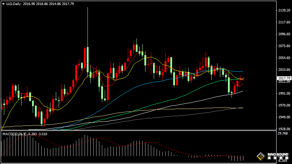Screen dimensions: 292x164
Task: Click the 1970.00 price axis label
Action: click(x=284, y=105)
